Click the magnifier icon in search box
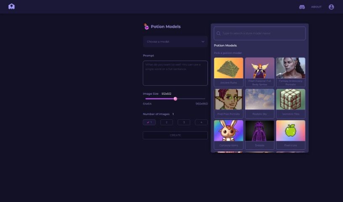This screenshot has width=343, height=202. (218, 33)
